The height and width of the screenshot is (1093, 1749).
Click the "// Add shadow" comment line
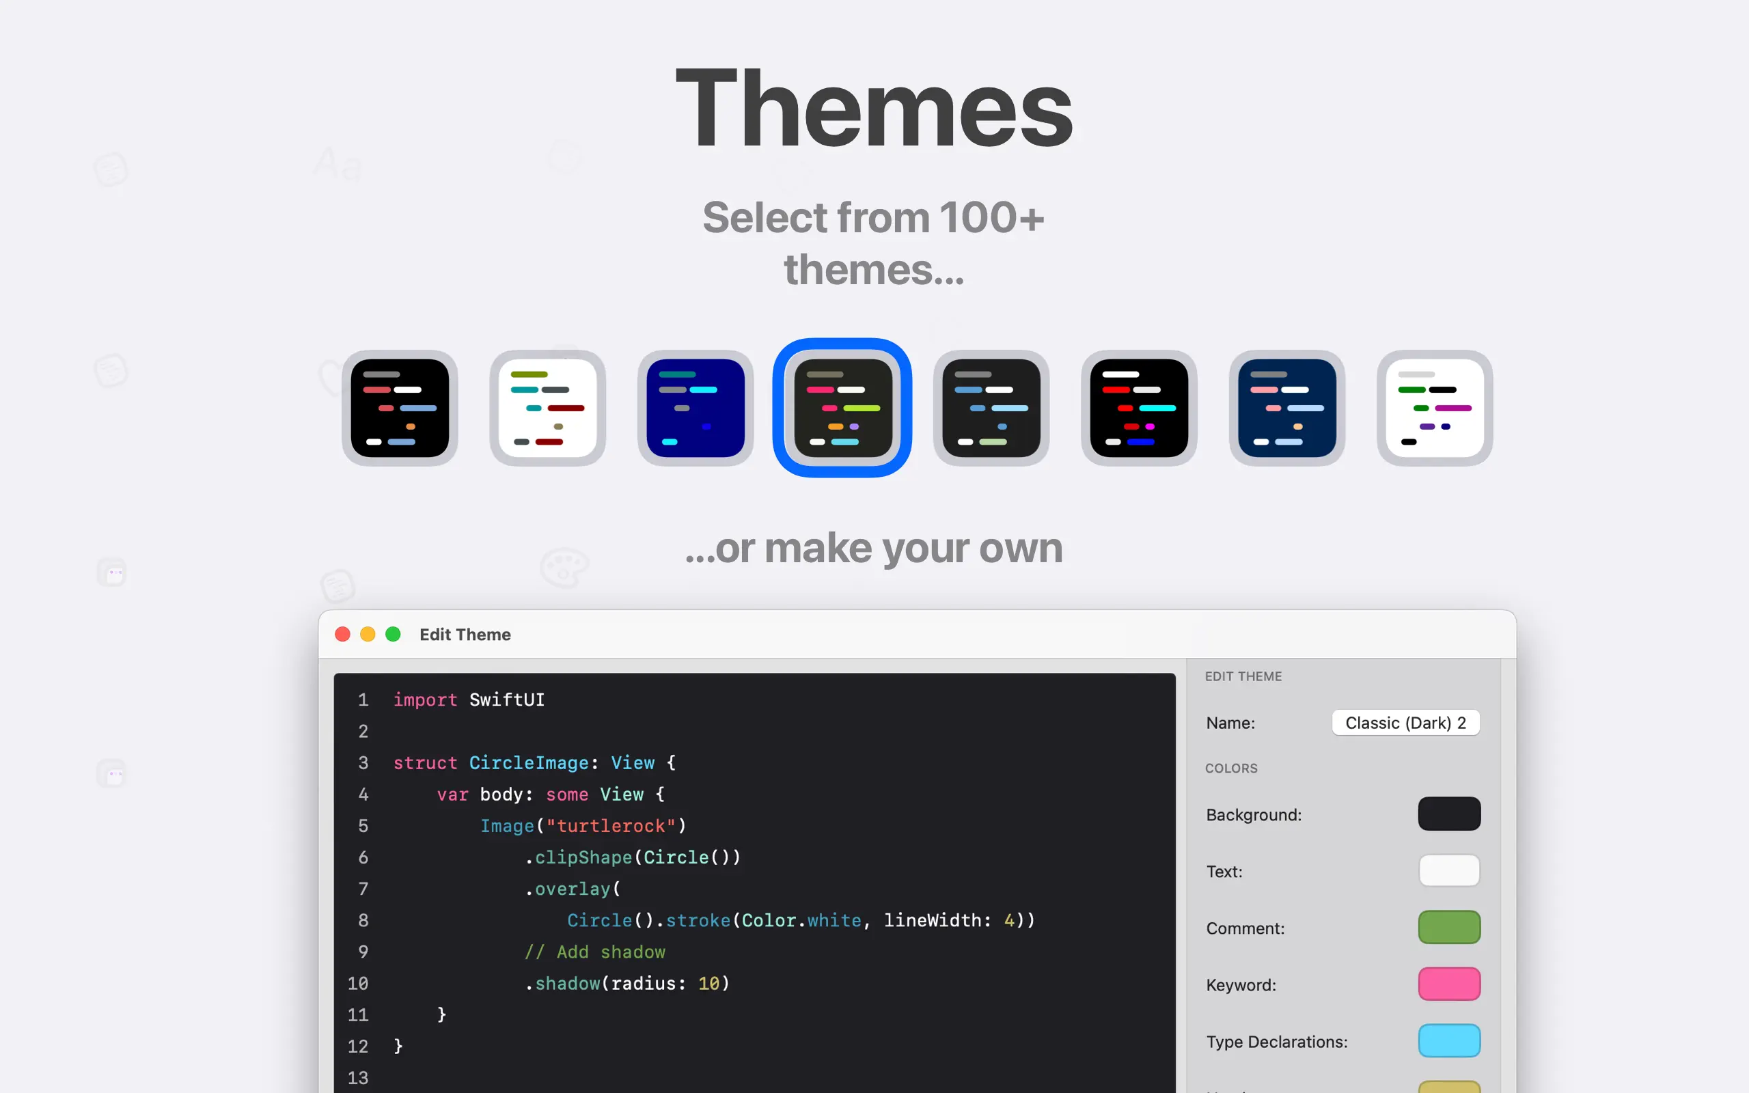(x=594, y=952)
